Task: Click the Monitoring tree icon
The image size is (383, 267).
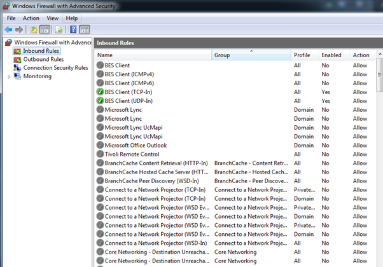Action: pos(17,76)
